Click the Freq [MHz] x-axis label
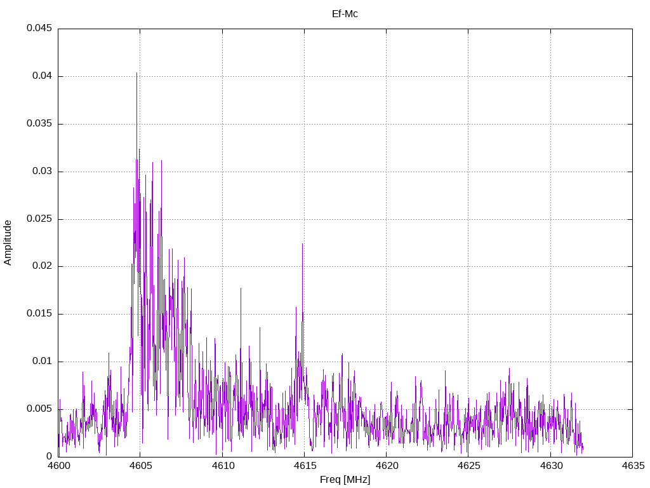 (x=345, y=480)
